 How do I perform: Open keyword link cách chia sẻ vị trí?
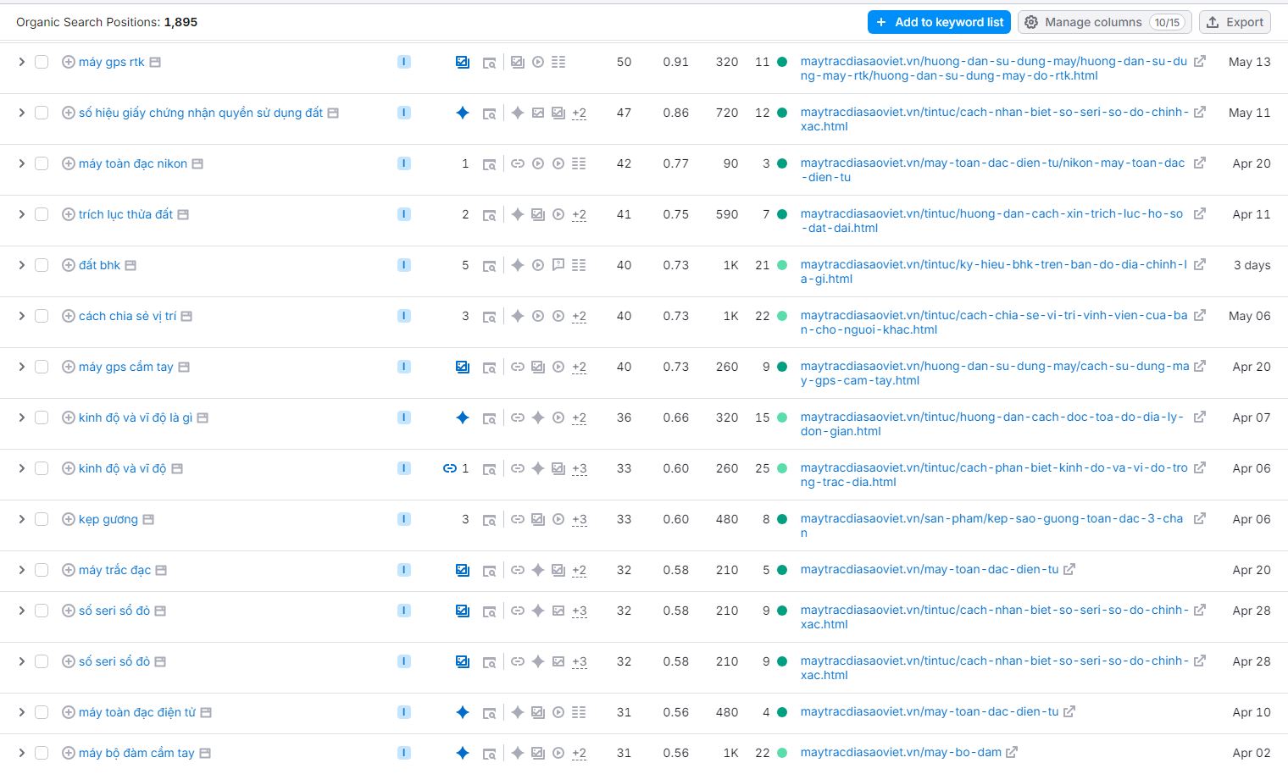(127, 316)
